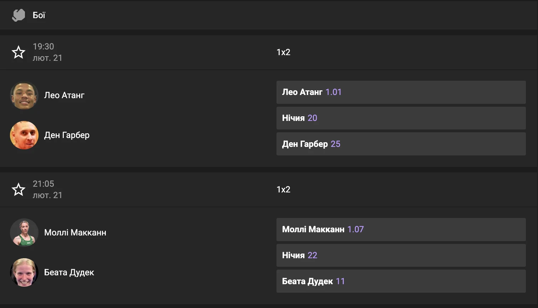Screen dimensions: 538x308
Task: Select the Нічия 20 draw odds
Action: (401, 118)
